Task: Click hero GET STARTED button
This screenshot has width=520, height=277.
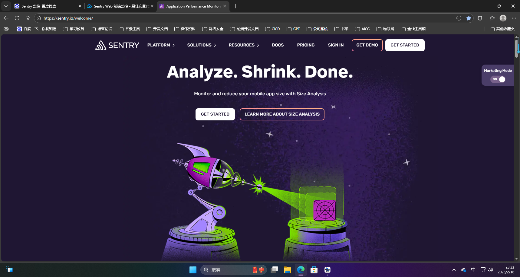Action: pos(215,114)
